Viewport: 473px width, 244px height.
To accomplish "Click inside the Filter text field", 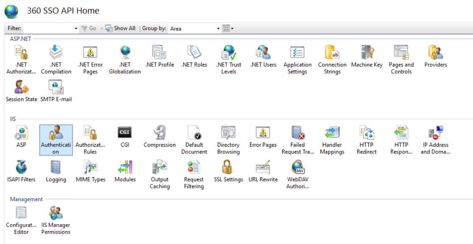I will tap(48, 28).
